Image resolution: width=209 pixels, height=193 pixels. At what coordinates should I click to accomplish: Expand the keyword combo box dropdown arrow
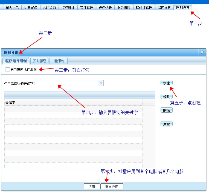(101, 83)
